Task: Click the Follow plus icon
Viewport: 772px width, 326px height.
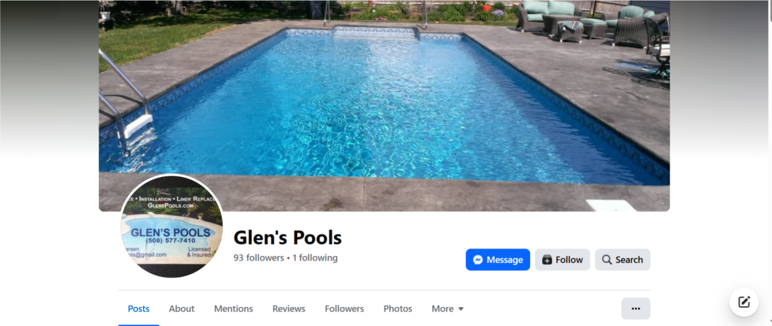Action: (x=547, y=260)
